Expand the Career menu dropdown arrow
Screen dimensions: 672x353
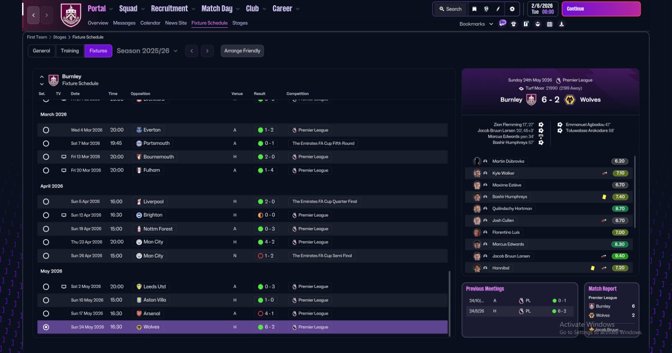tap(298, 9)
